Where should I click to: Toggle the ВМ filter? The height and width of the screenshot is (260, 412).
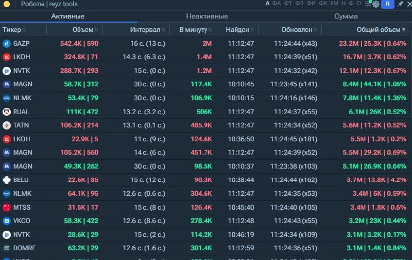[334, 4]
